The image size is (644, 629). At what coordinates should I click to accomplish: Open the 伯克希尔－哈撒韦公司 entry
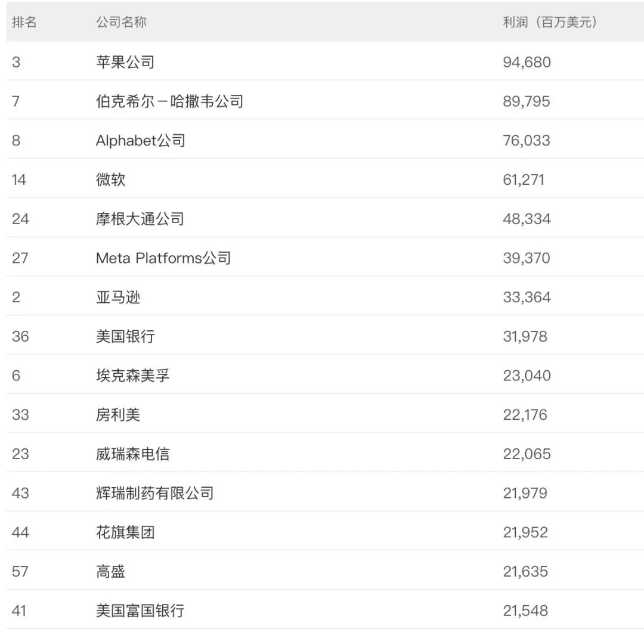tap(169, 101)
